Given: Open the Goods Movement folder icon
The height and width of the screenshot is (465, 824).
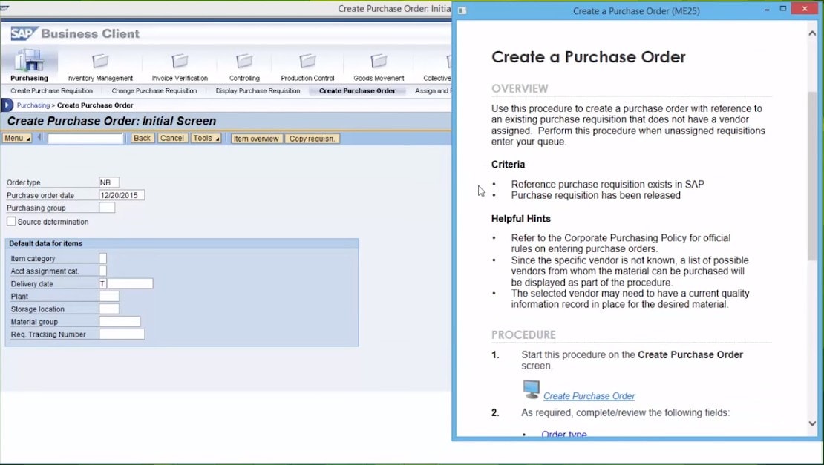Looking at the screenshot, I should (x=379, y=61).
